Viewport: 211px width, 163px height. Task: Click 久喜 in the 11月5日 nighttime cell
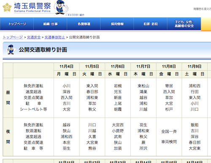92,137
